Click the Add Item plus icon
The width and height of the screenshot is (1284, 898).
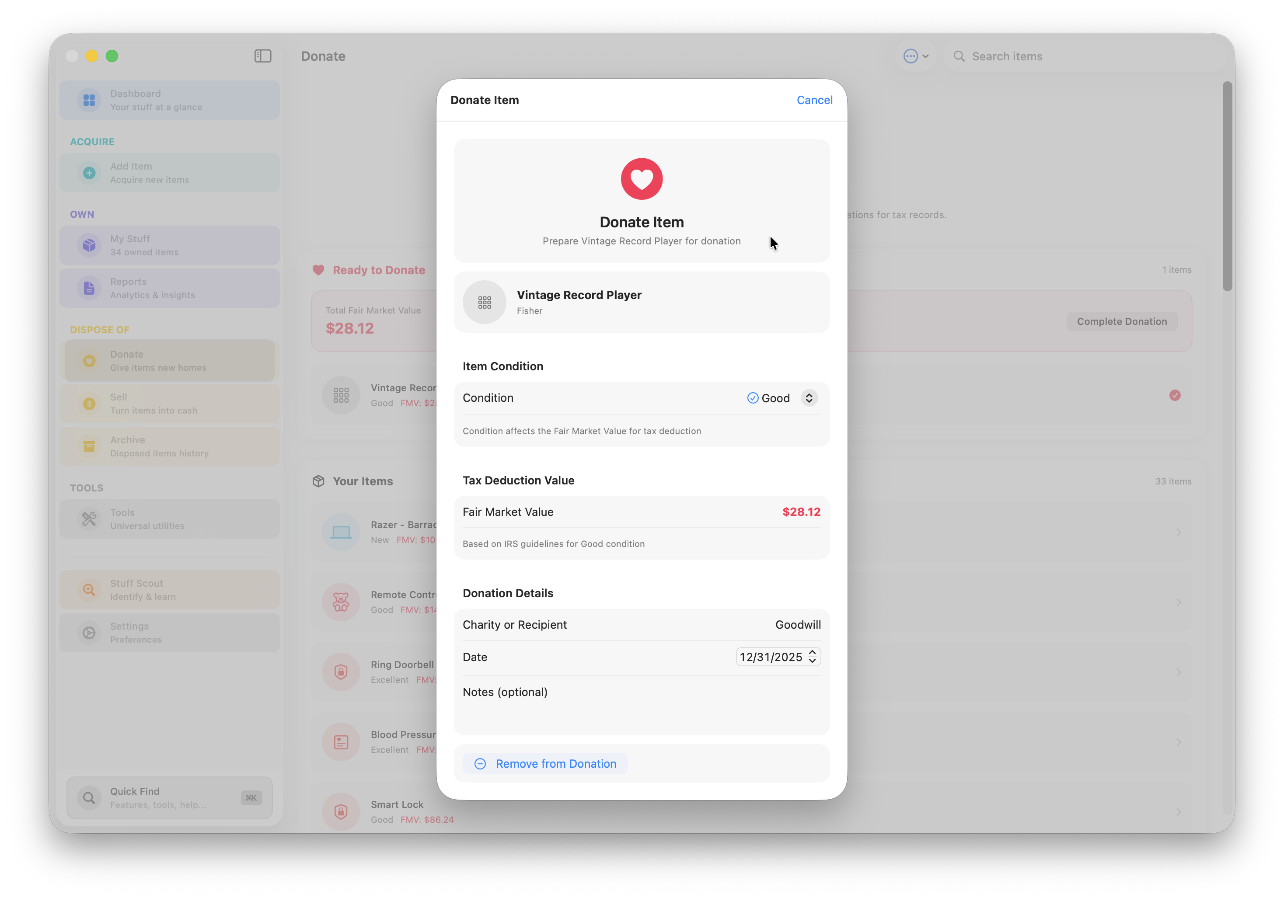89,172
